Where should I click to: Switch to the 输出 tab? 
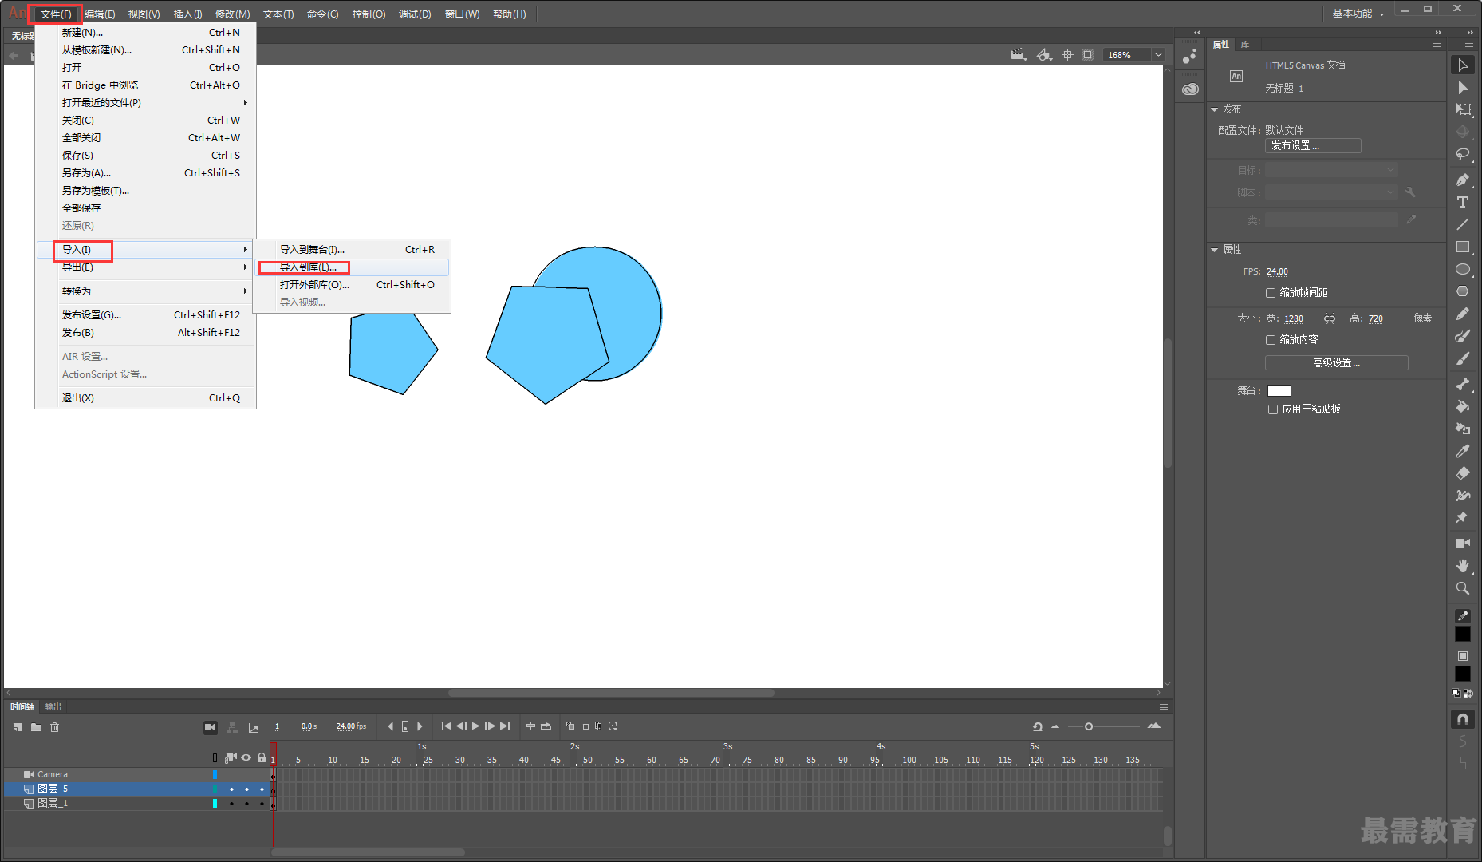[x=53, y=707]
